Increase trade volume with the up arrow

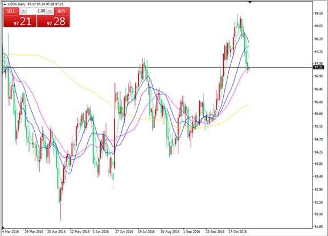pyautogui.click(x=50, y=11)
